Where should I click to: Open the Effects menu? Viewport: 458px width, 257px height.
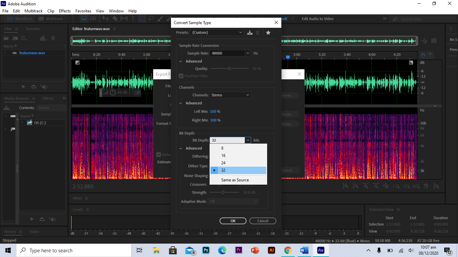pyautogui.click(x=65, y=11)
